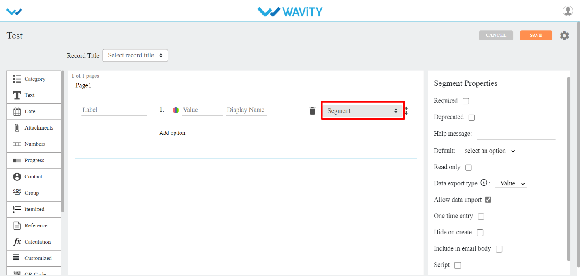
Task: Enable the One time entry checkbox
Action: pos(481,217)
